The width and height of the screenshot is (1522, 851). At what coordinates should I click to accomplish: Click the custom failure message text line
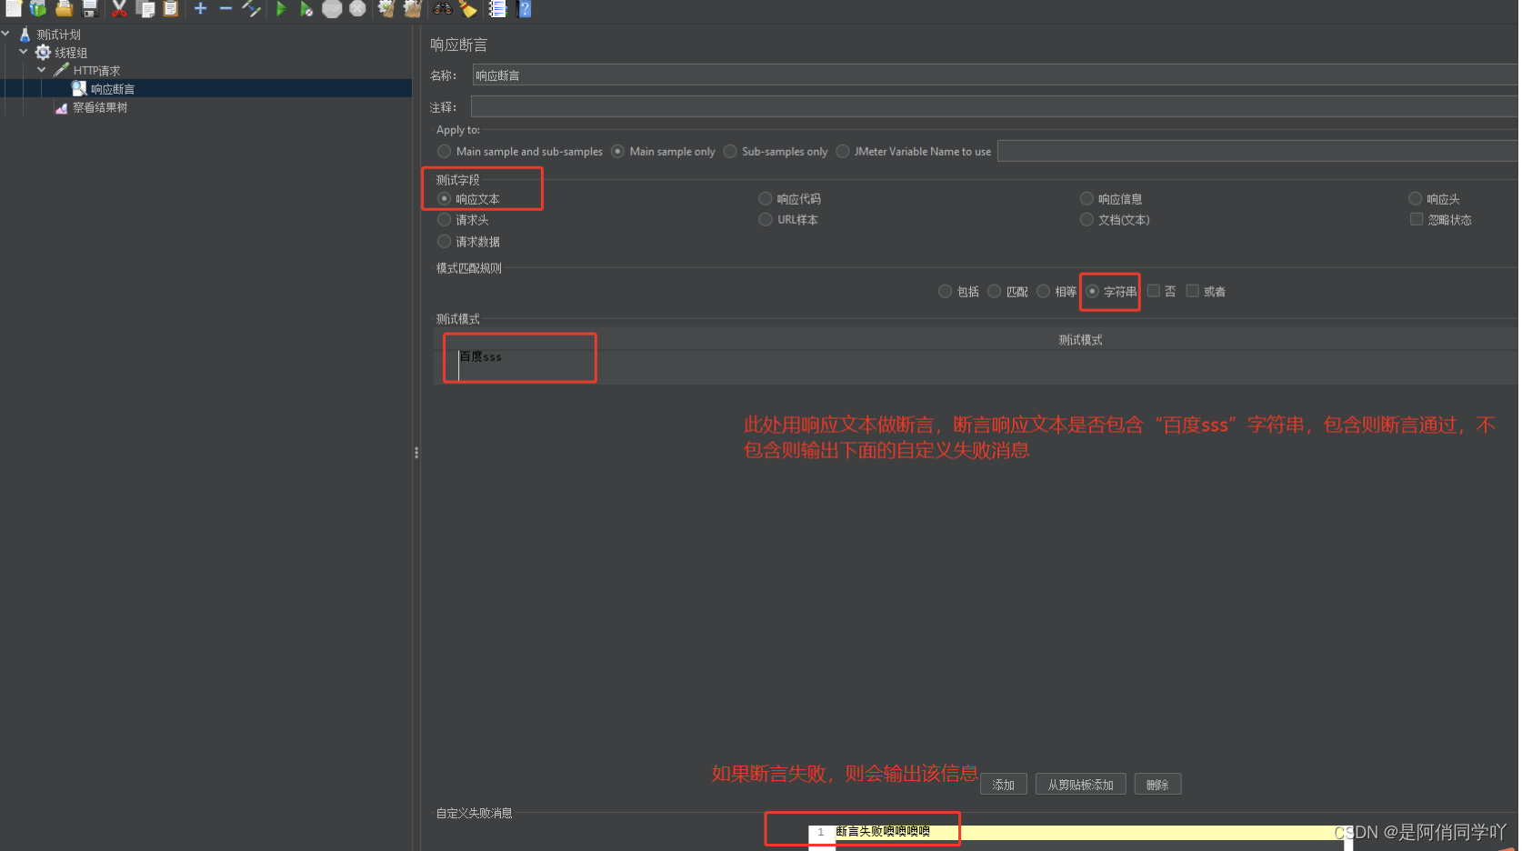[1089, 832]
